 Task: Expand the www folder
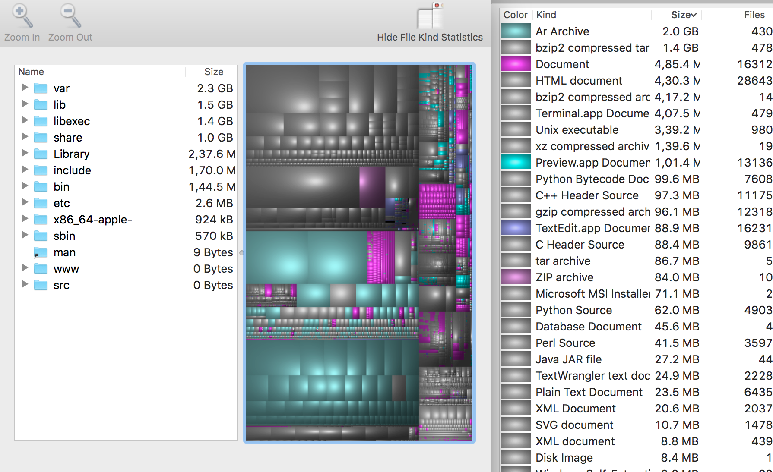pyautogui.click(x=25, y=268)
